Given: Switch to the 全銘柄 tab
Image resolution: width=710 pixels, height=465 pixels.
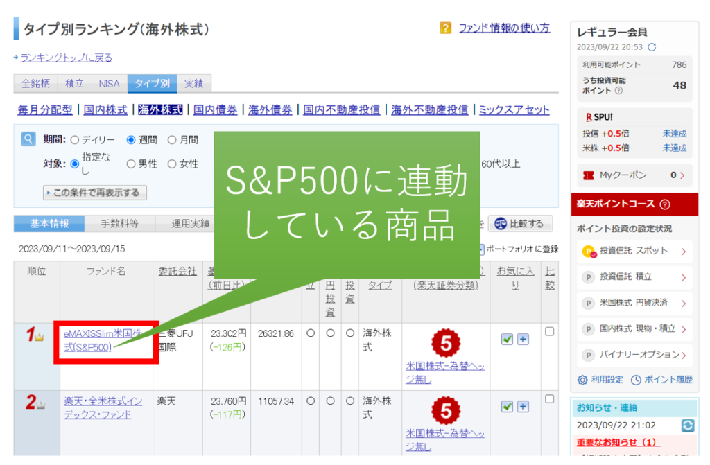Looking at the screenshot, I should click(x=36, y=83).
